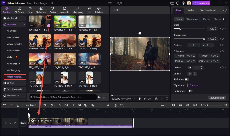Open the Effekte tab
230x136 pixels.
99,10
